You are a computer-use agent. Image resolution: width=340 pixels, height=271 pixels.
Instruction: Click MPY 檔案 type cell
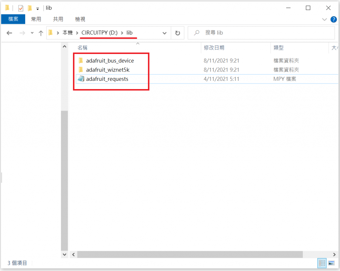pyautogui.click(x=285, y=79)
